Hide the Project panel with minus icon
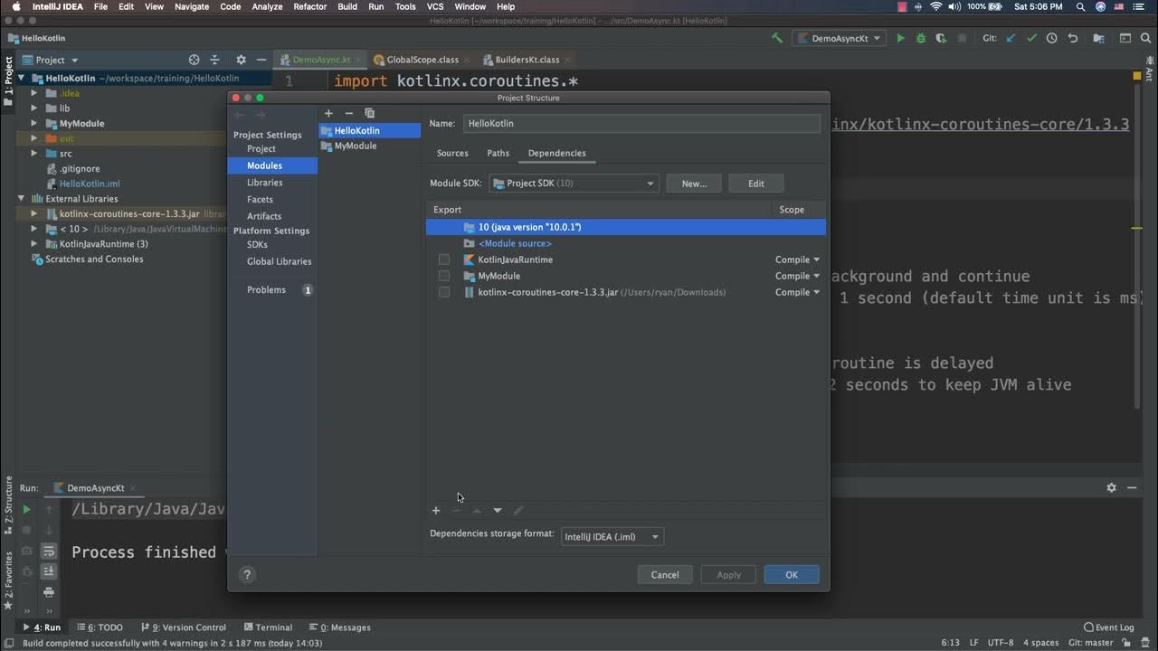1158x651 pixels. pos(261,60)
